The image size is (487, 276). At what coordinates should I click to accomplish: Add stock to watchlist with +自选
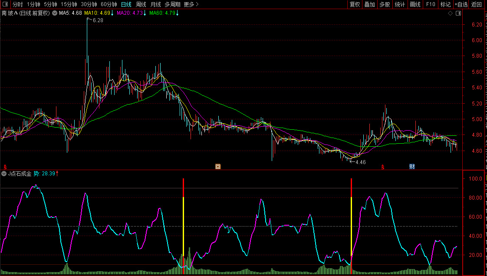point(461,4)
